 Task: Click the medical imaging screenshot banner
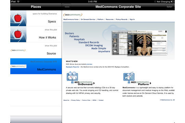pos(139,43)
